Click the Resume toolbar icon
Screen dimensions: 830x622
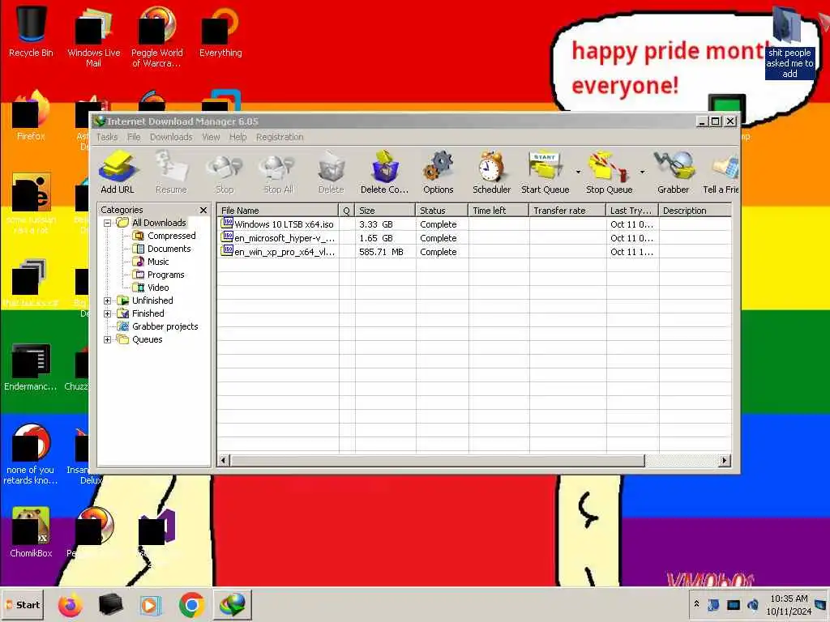pyautogui.click(x=171, y=172)
